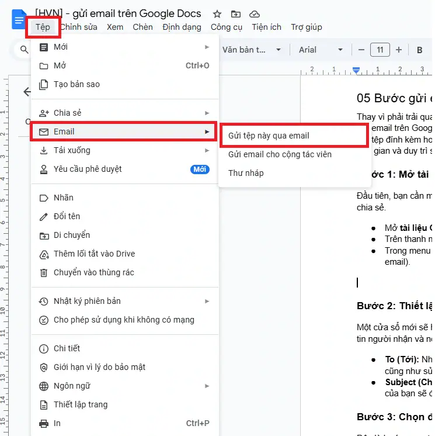Click the back arrow in left panel
The width and height of the screenshot is (435, 436).
click(26, 92)
